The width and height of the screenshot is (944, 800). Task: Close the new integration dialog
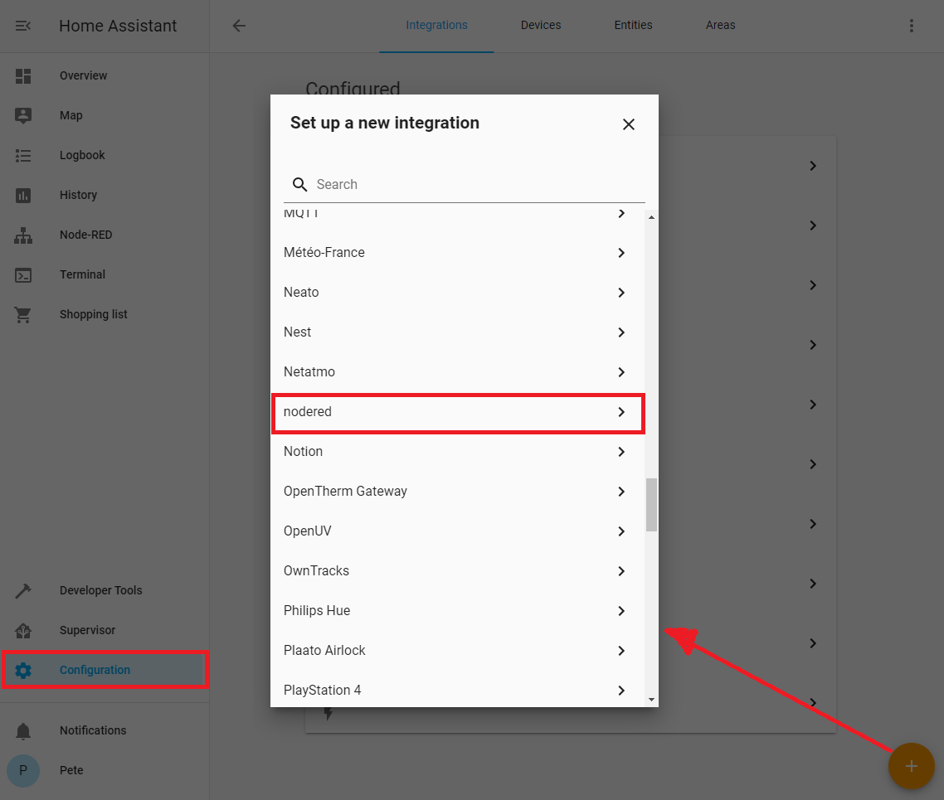coord(629,124)
